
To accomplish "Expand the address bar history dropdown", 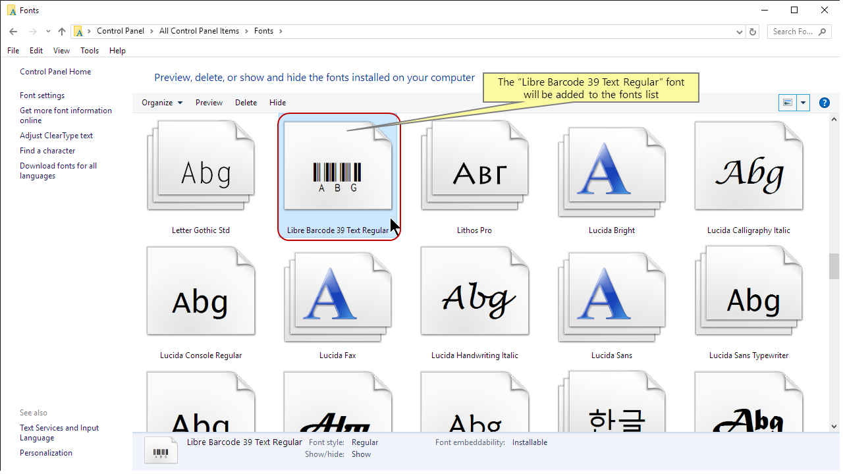I will click(x=739, y=32).
